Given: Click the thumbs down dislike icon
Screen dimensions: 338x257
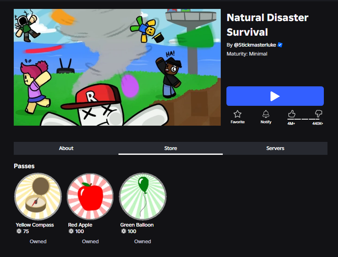Looking at the screenshot, I should coord(318,114).
